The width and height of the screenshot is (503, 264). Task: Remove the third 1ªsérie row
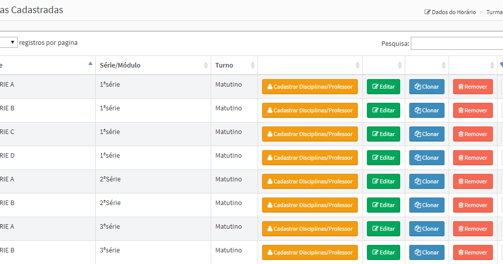pos(473,134)
